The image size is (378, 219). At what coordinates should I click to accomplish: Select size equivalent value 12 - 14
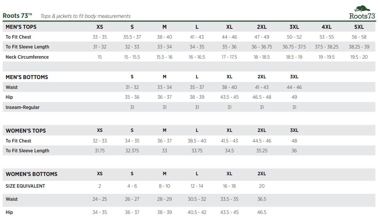coord(197,186)
